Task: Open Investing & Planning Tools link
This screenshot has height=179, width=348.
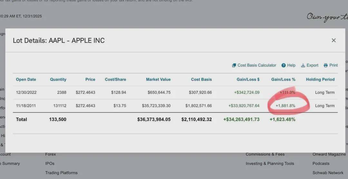Action: (x=270, y=164)
